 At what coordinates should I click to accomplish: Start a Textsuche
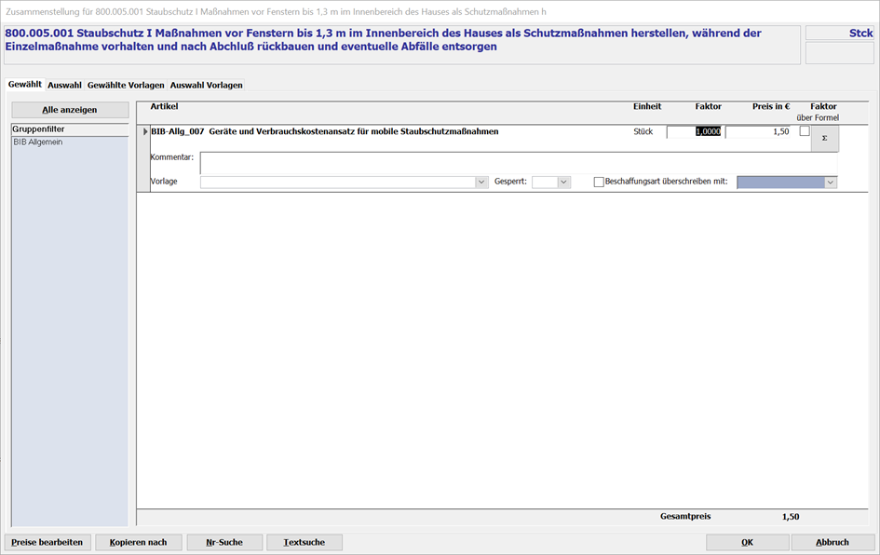(x=305, y=542)
